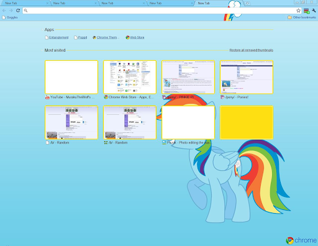This screenshot has width=318, height=246.
Task: Click the empty solid yellow thumbnail slot
Action: pyautogui.click(x=247, y=122)
